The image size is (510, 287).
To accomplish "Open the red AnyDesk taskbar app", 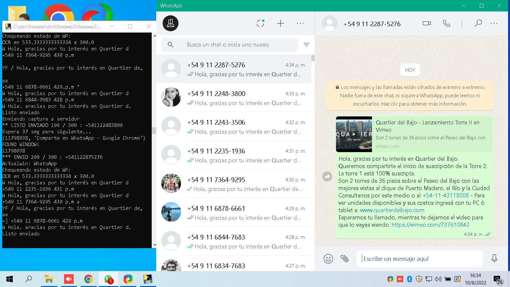I will coord(69,279).
